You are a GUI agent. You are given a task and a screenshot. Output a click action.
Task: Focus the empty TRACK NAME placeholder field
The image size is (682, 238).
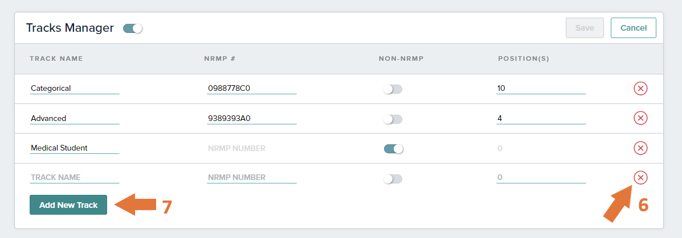[x=75, y=178]
